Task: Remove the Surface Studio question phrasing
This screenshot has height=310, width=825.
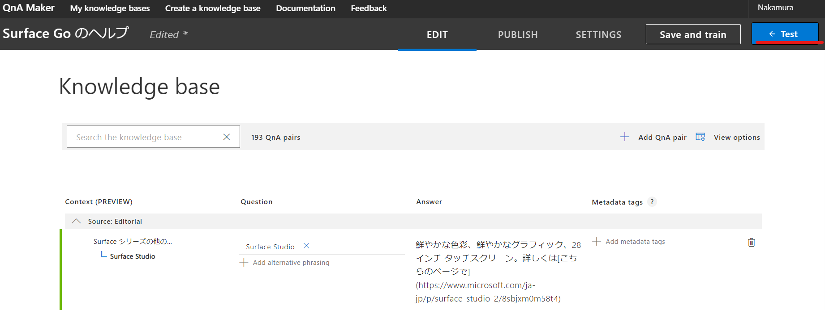Action: 306,246
